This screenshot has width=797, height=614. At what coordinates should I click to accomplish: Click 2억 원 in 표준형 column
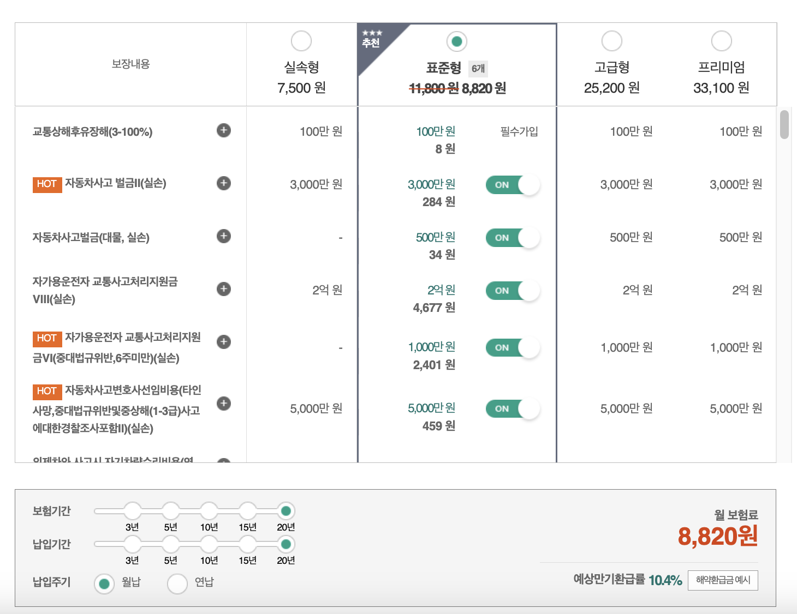click(441, 290)
